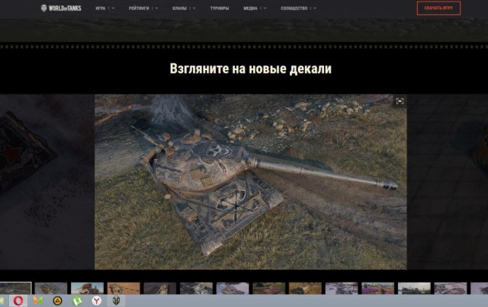Image resolution: width=488 pixels, height=307 pixels.
Task: Select the eighth thumbnail, green-brown field
Action: (269, 288)
